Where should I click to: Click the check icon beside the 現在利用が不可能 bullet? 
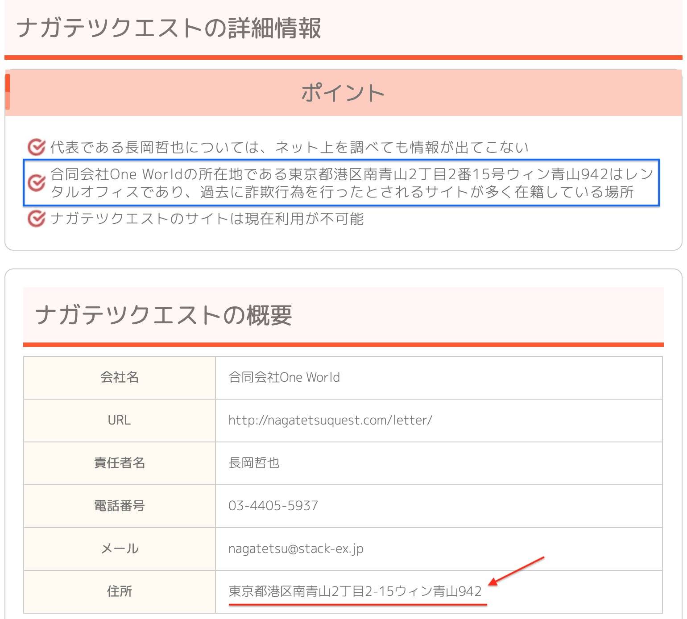point(36,219)
